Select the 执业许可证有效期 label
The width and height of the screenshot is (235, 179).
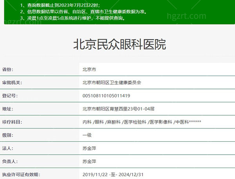[x=21, y=175]
